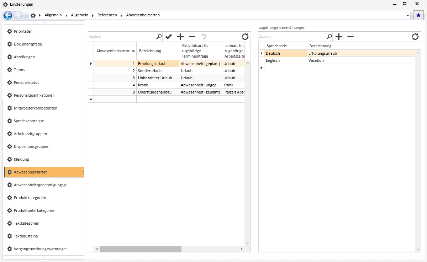Viewport: 427px width, 262px height.
Task: Click the Abwesenheitsarten breadcrumb
Action: (x=143, y=15)
